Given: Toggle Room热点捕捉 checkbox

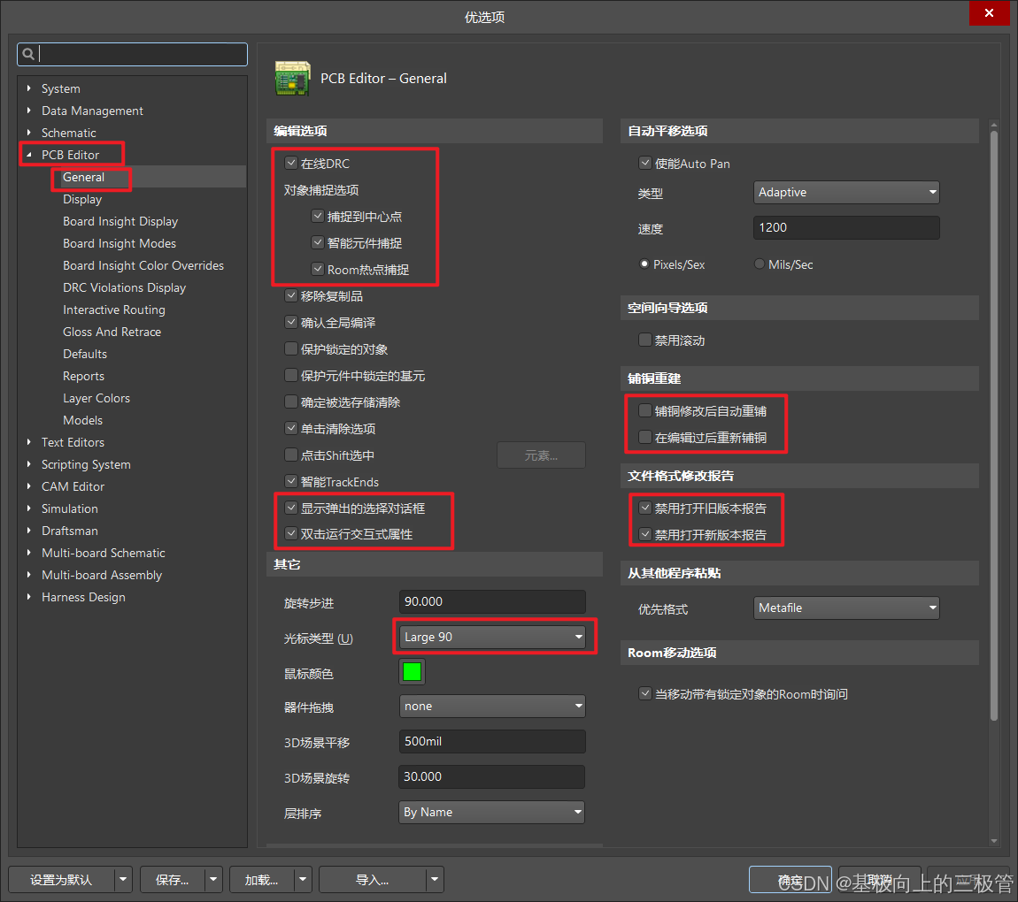Looking at the screenshot, I should [x=318, y=269].
